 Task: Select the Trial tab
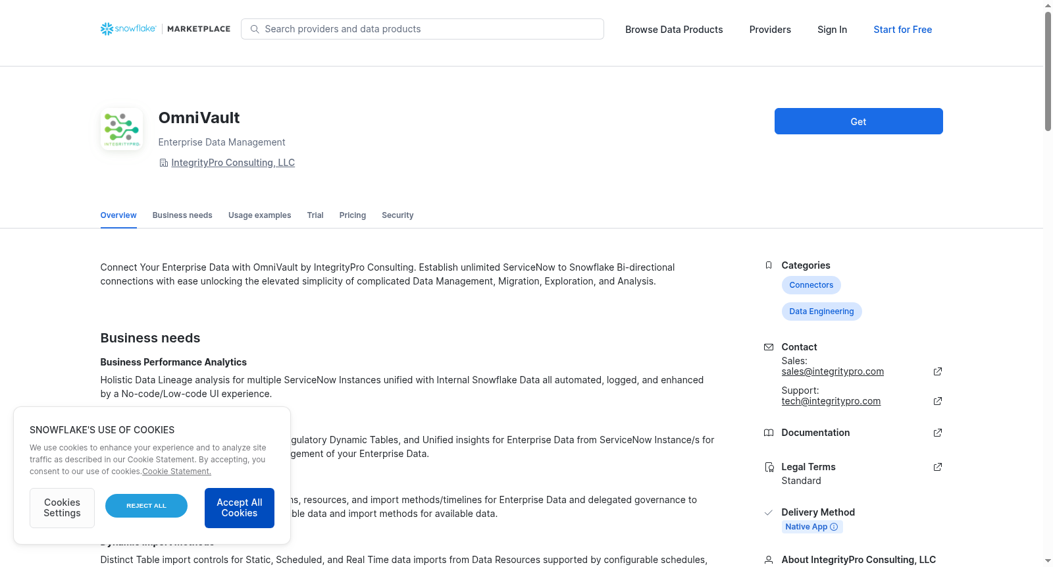[315, 215]
